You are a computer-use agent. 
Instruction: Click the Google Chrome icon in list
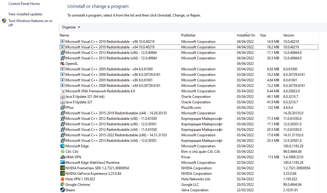coord(62,185)
